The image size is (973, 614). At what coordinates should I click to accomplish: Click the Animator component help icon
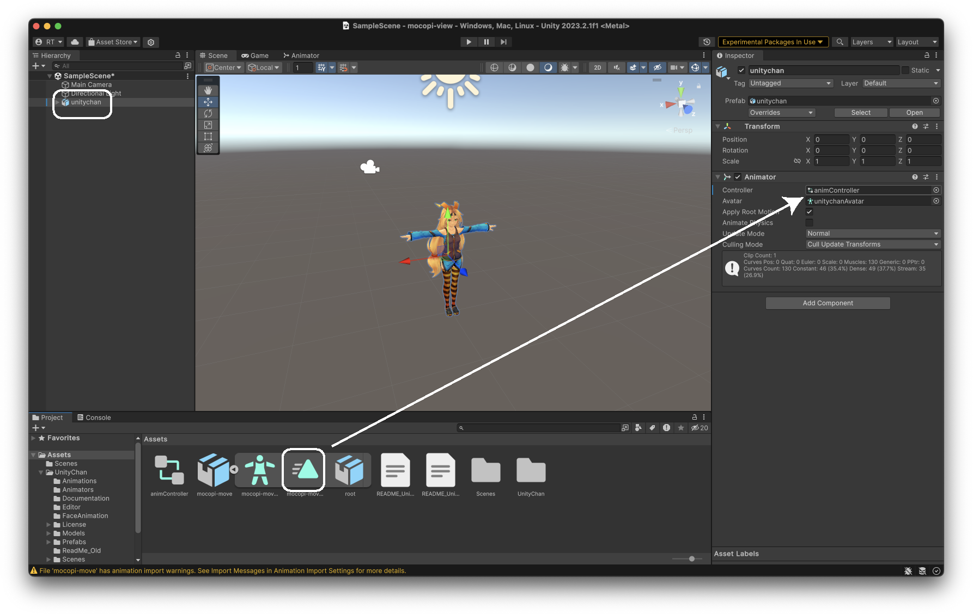coord(915,177)
